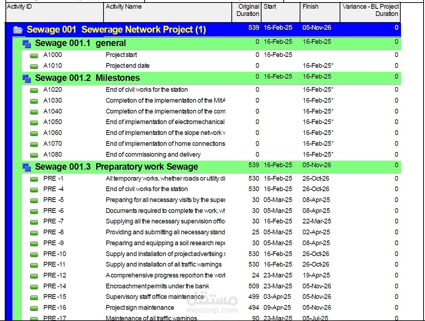Click the 494 duration value for PRE -16

pyautogui.click(x=254, y=308)
